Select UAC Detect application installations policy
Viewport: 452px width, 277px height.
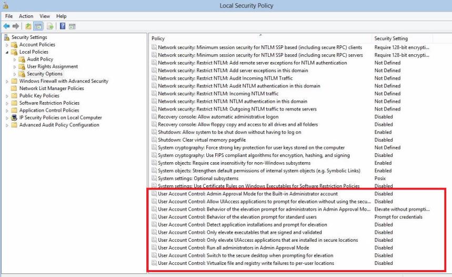[243, 224]
